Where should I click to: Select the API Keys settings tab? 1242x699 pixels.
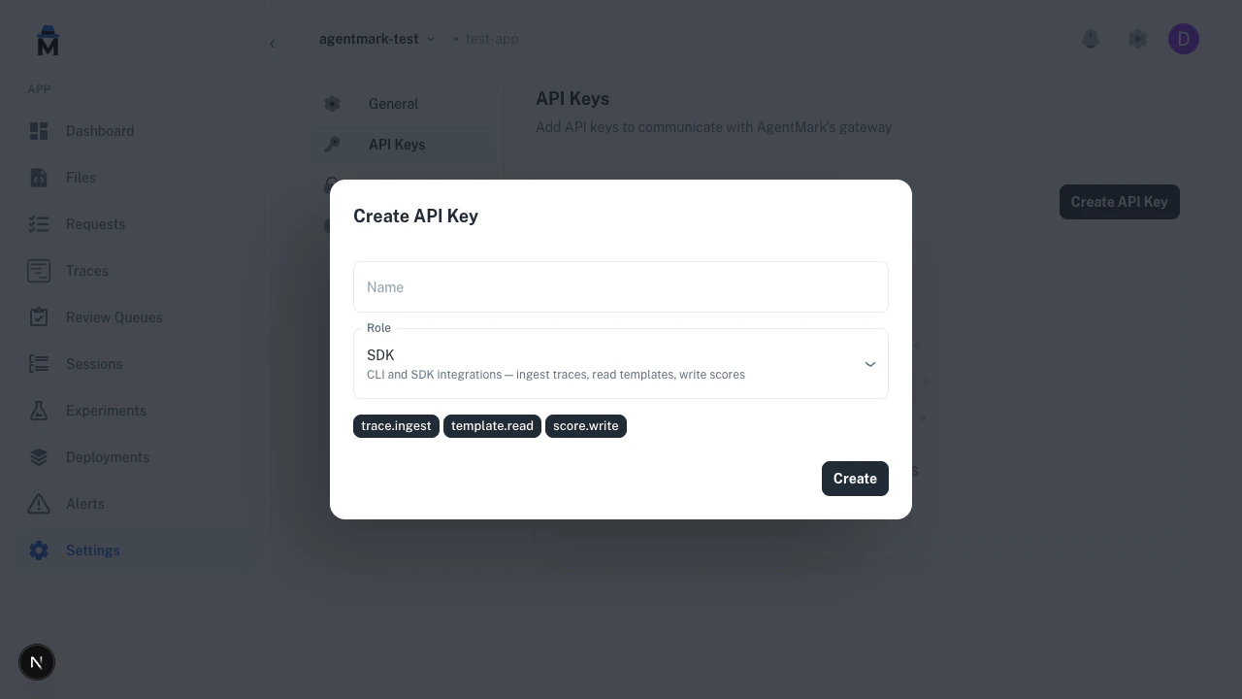click(397, 144)
